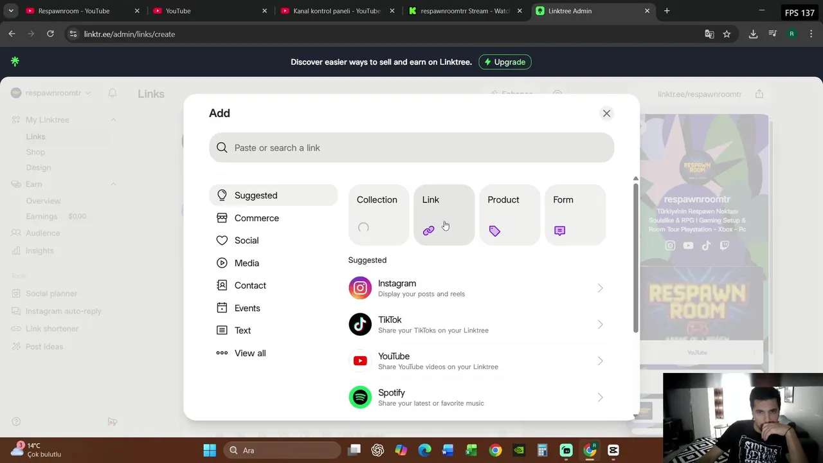Collapse the Earn section

113,184
